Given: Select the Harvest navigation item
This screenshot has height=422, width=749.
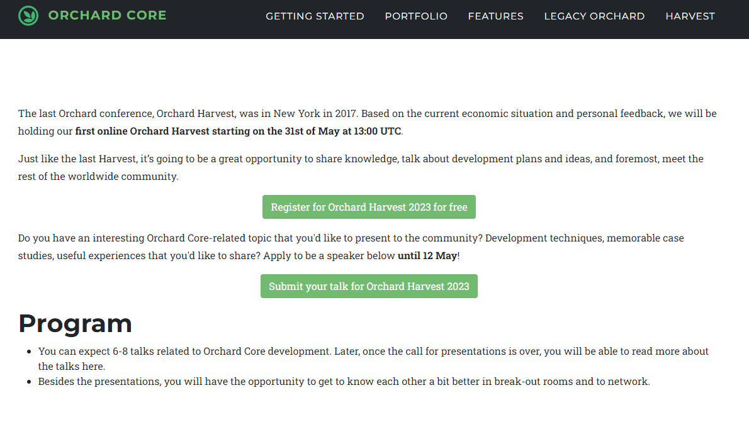Looking at the screenshot, I should click(690, 16).
